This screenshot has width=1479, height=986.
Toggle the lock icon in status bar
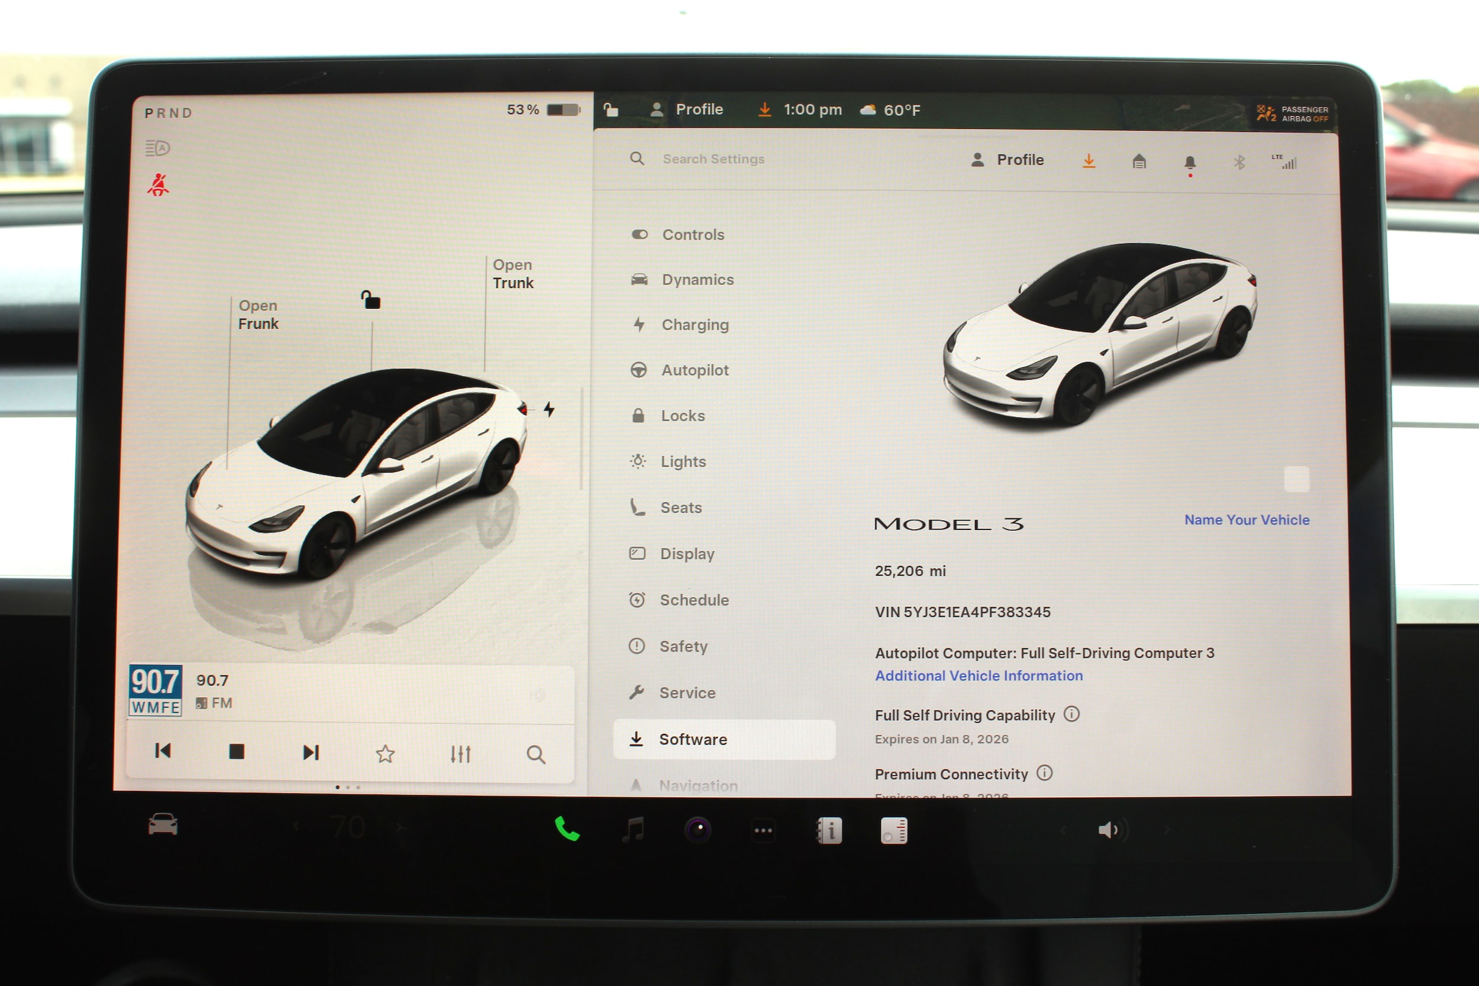[611, 110]
